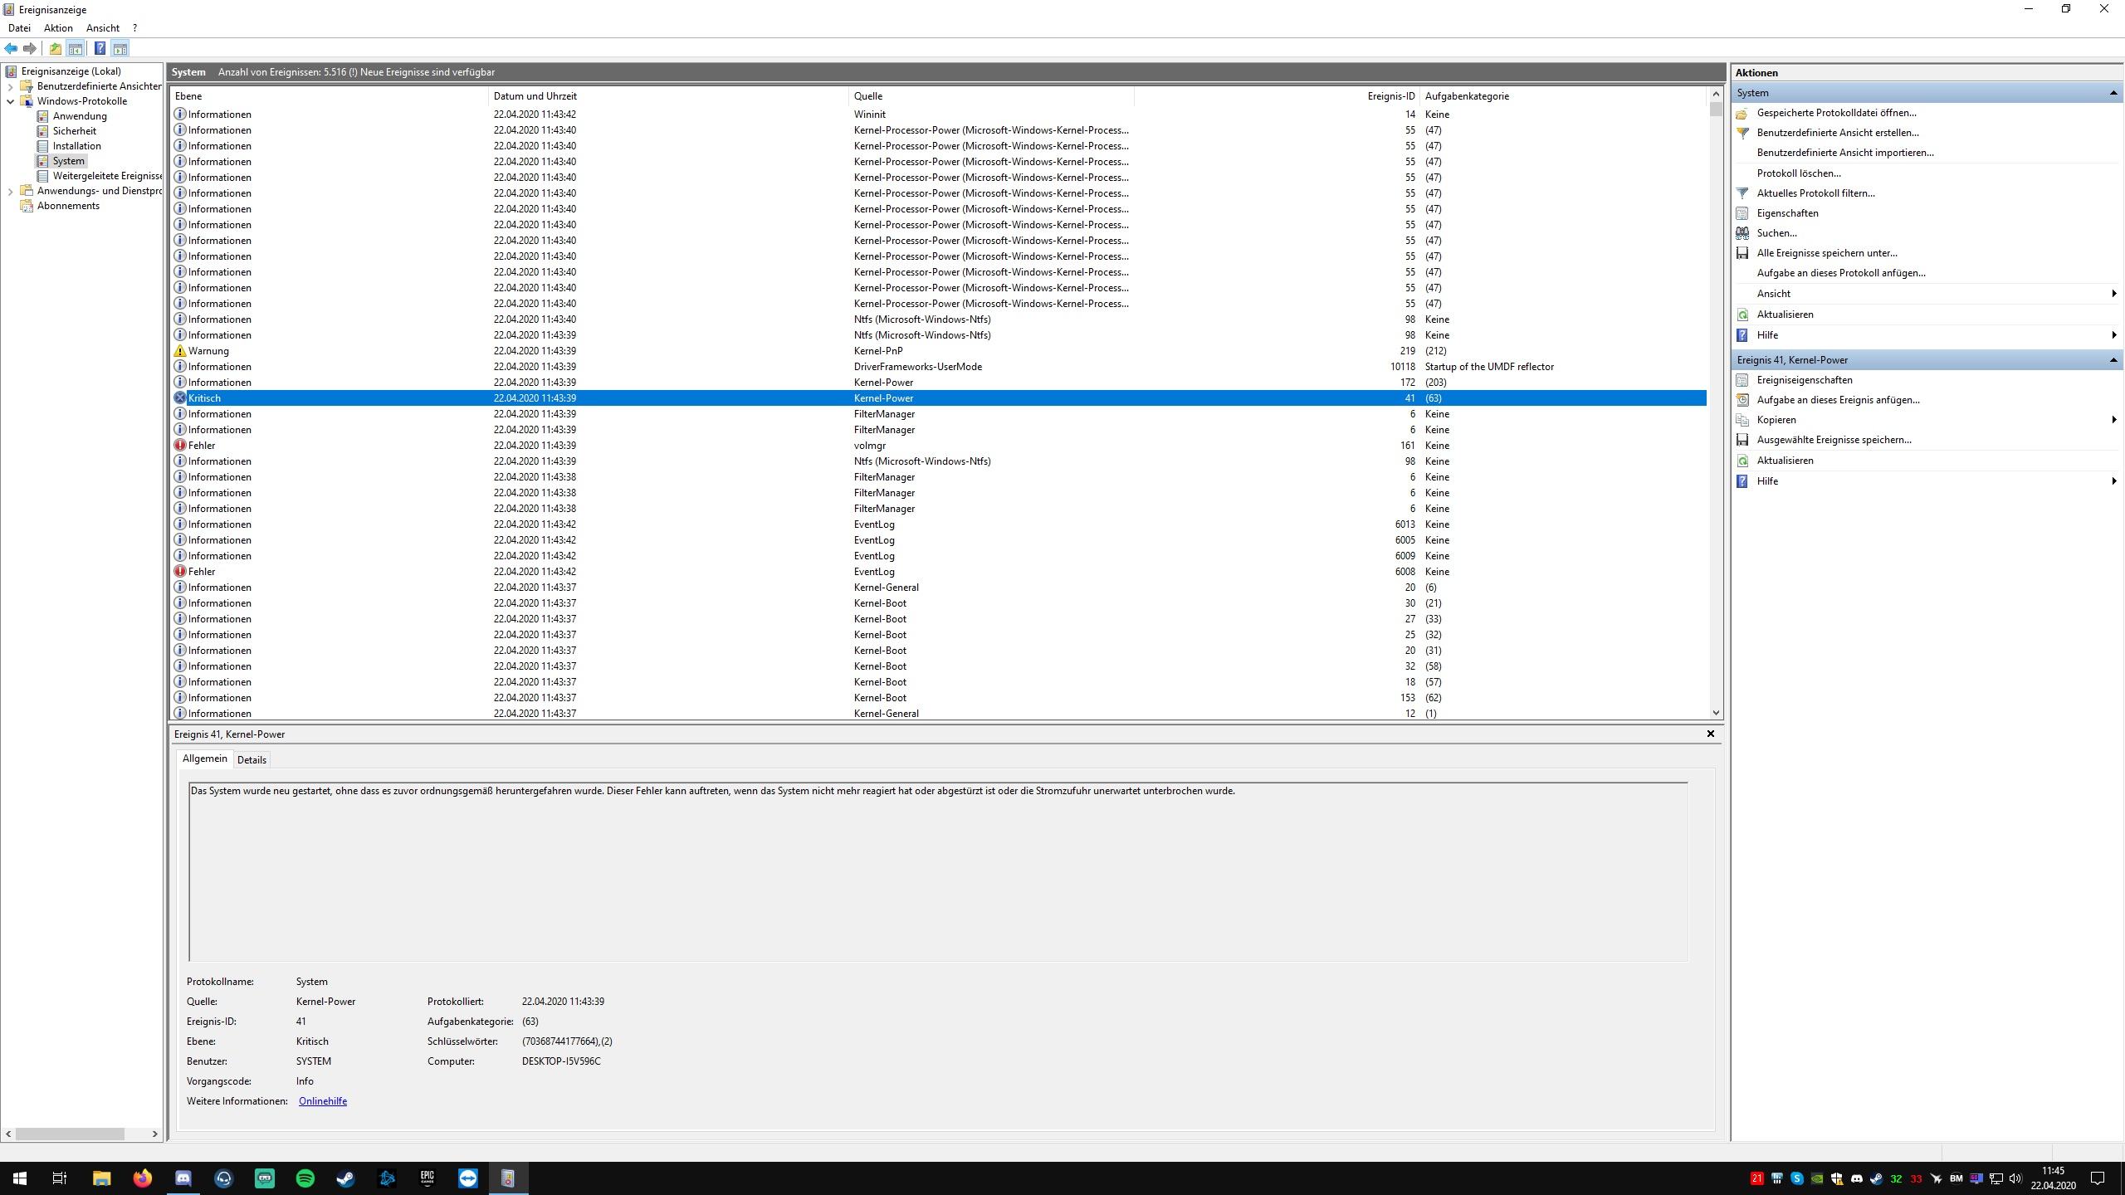The width and height of the screenshot is (2125, 1195).
Task: Close the event preview pane
Action: [1710, 734]
